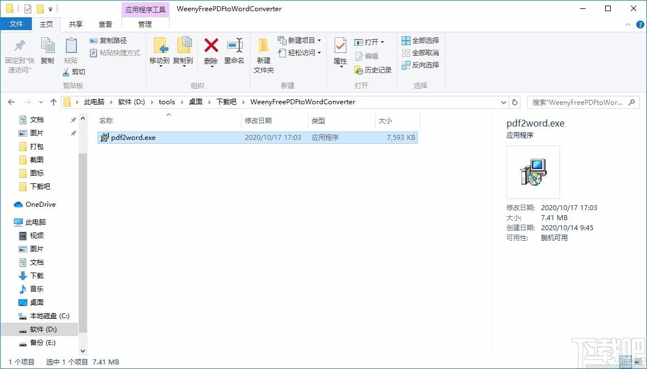
Task: Click the red Delete (删除) icon
Action: pos(211,45)
